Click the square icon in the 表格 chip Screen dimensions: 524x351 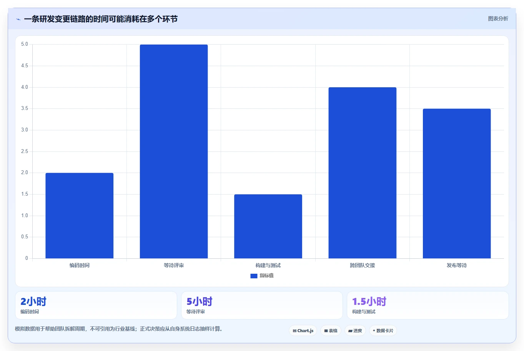click(326, 331)
